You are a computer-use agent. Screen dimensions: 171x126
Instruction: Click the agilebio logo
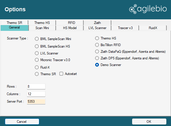(x=148, y=9)
